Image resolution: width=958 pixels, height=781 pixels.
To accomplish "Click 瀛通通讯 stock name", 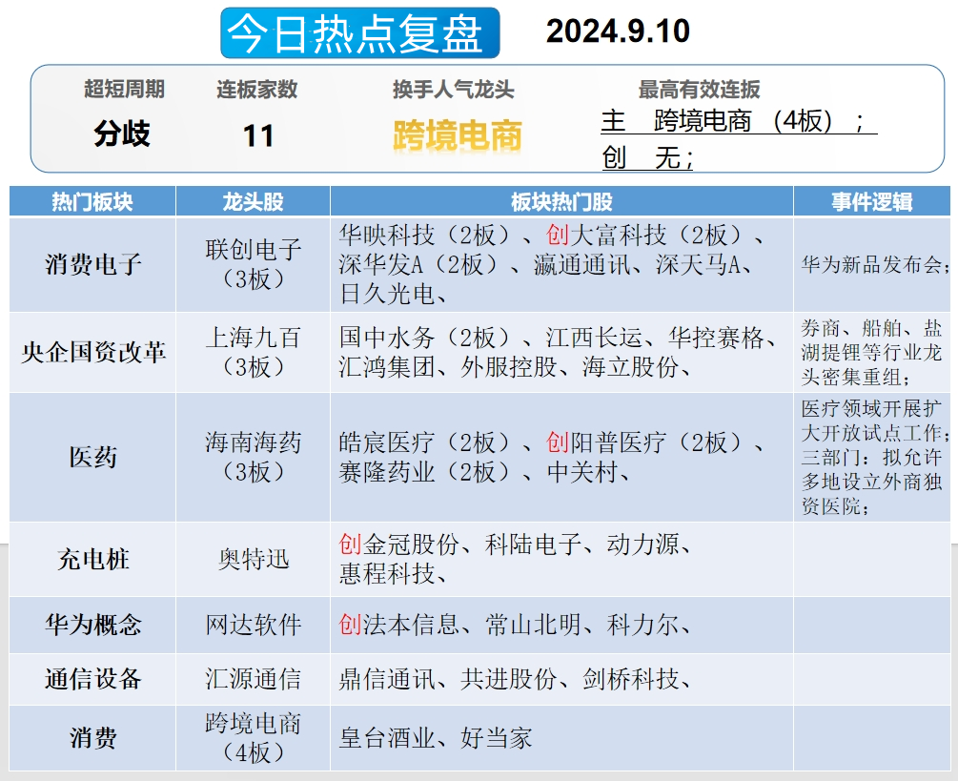I will click(x=581, y=264).
